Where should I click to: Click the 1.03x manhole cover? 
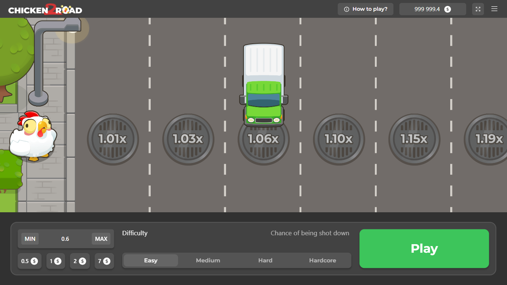coord(188,139)
